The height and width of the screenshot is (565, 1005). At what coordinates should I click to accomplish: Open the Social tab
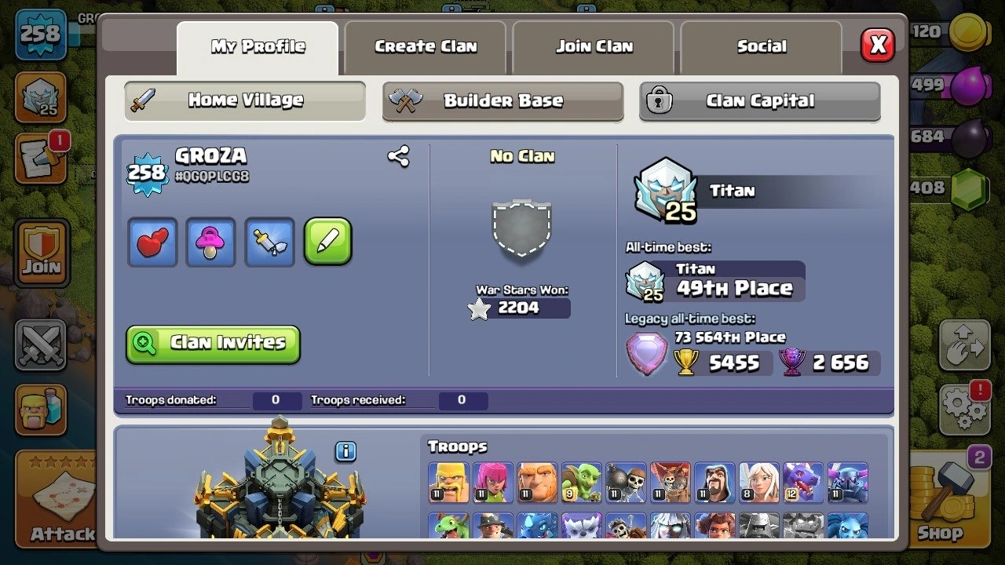[x=762, y=47]
